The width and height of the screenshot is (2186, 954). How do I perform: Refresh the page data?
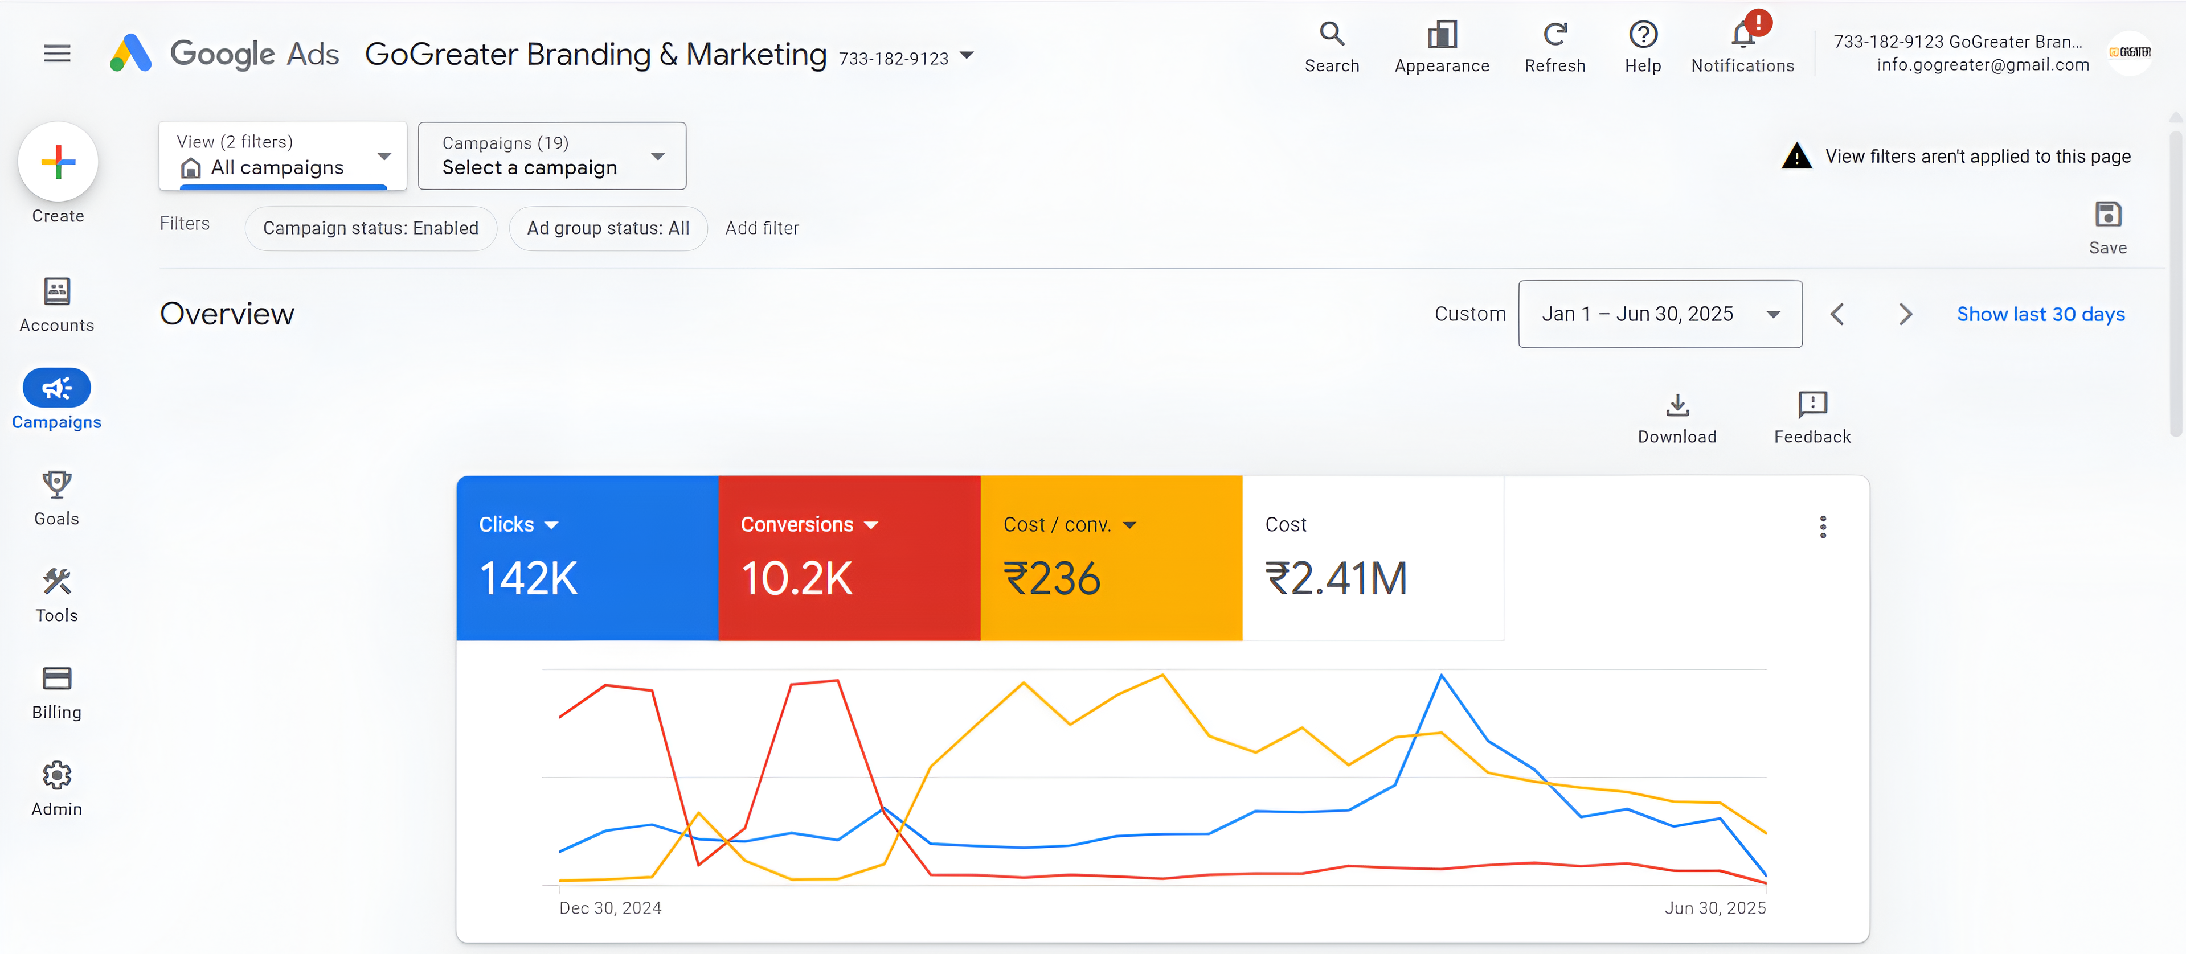tap(1555, 35)
